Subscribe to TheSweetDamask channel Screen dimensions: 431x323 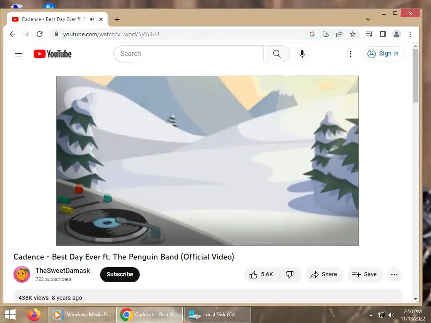tap(120, 274)
